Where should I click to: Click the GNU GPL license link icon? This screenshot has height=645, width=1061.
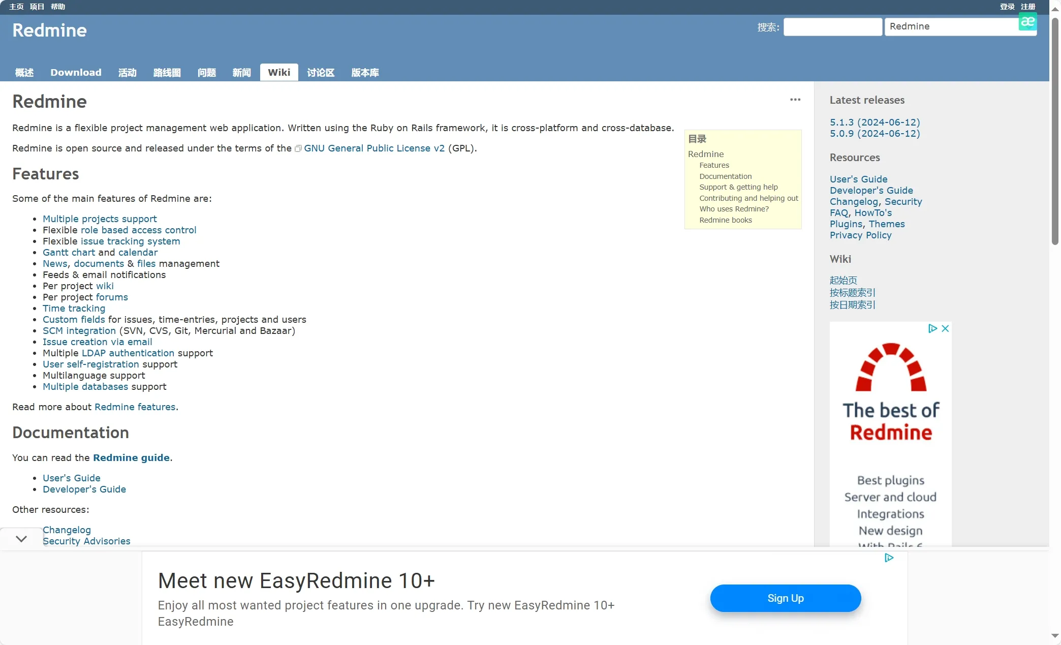(298, 148)
